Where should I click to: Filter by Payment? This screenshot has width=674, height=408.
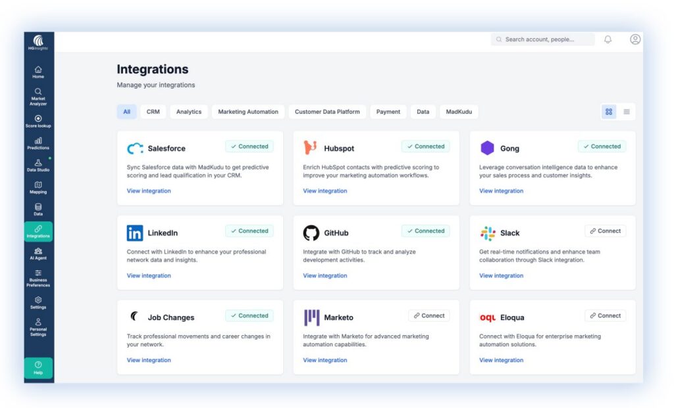(388, 112)
